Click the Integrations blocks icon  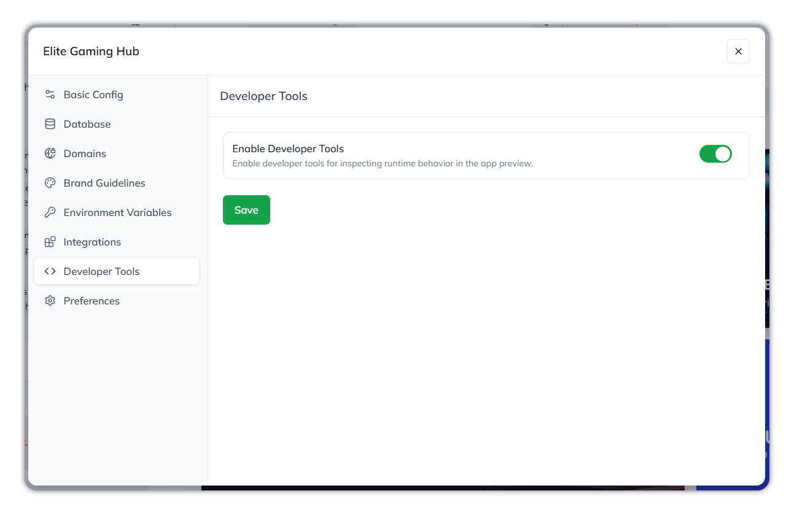[x=50, y=242]
